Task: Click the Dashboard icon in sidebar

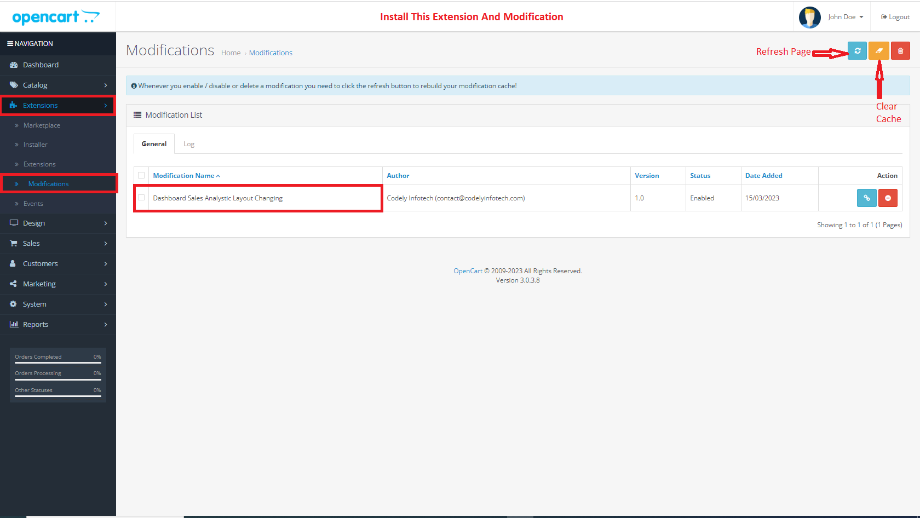Action: (14, 65)
